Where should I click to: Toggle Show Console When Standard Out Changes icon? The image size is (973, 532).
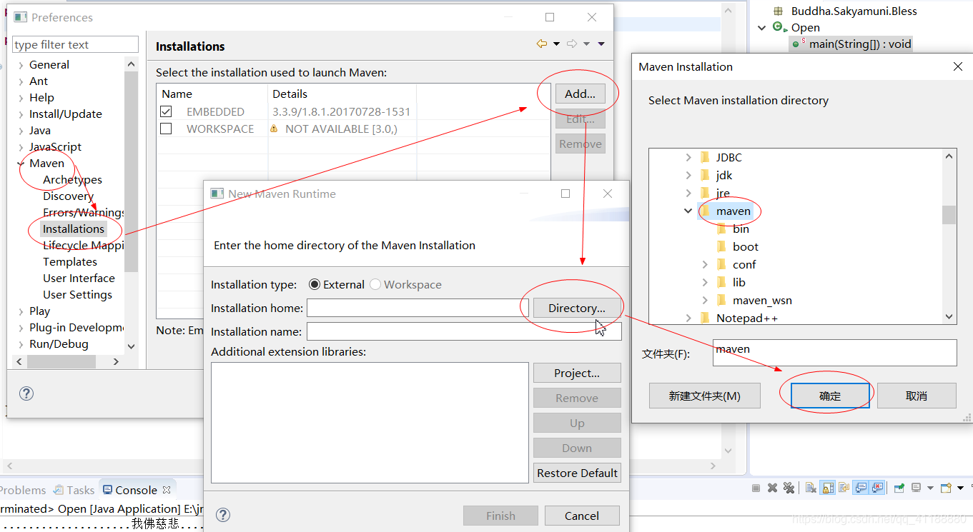[861, 488]
